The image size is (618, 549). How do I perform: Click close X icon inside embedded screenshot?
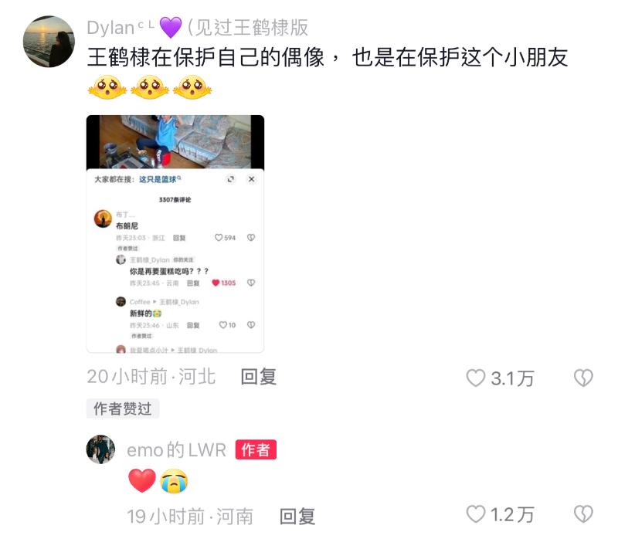point(252,179)
